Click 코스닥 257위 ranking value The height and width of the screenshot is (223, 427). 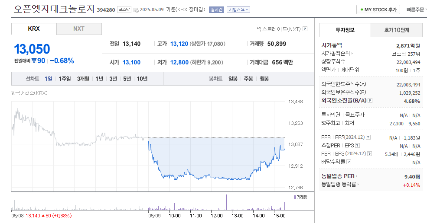pos(406,54)
